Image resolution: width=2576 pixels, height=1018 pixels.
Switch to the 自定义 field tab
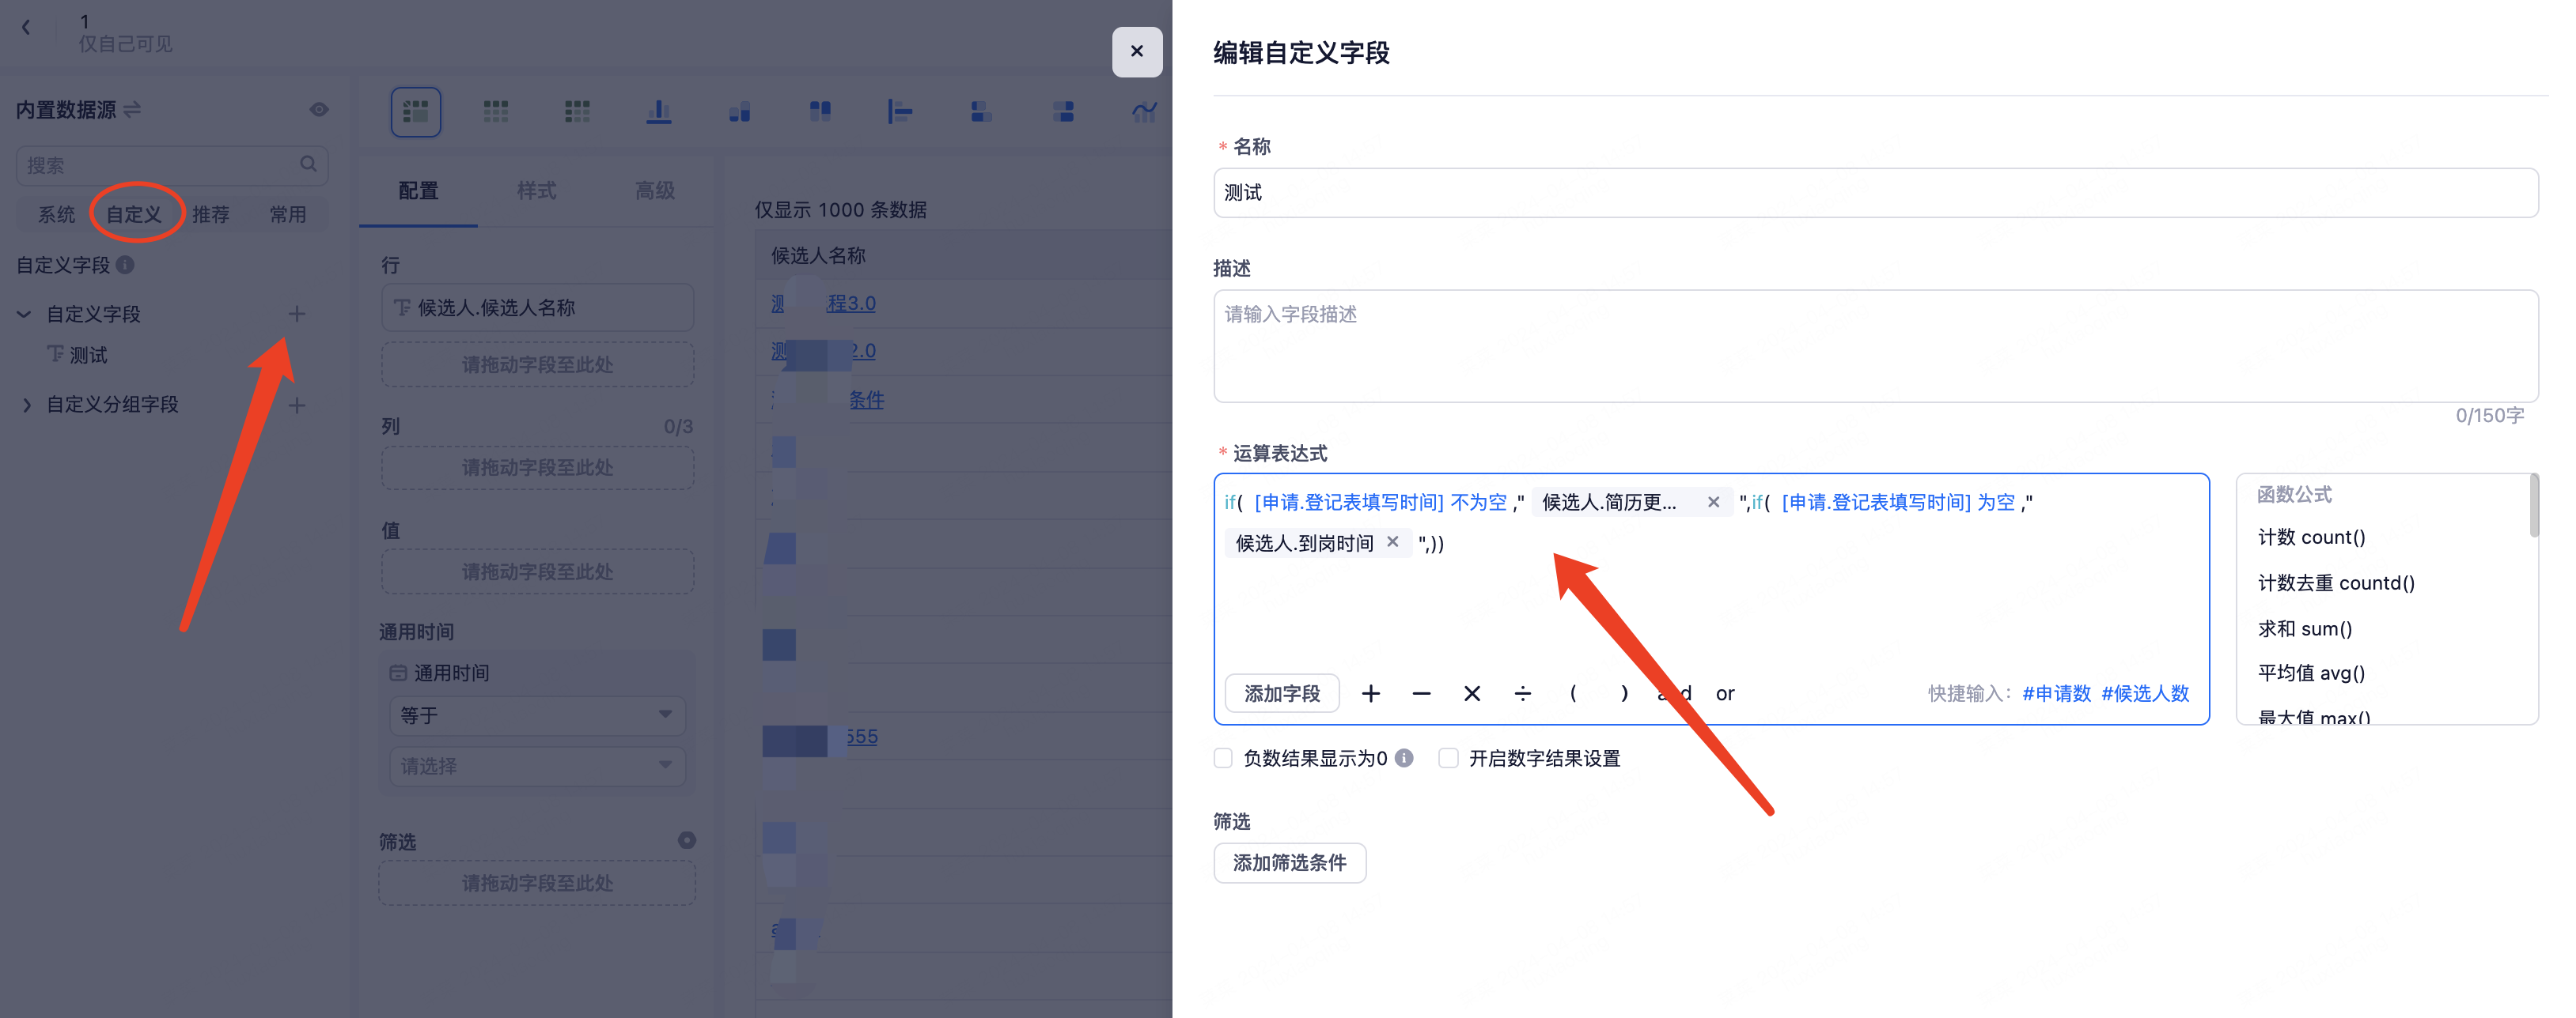[x=134, y=213]
